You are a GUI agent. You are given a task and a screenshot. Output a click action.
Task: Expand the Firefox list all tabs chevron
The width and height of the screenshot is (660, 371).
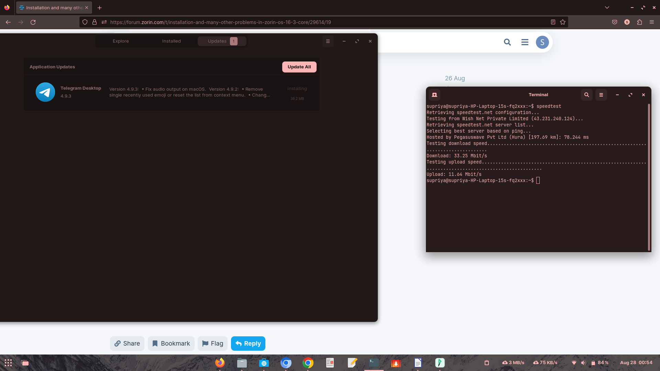click(x=607, y=8)
